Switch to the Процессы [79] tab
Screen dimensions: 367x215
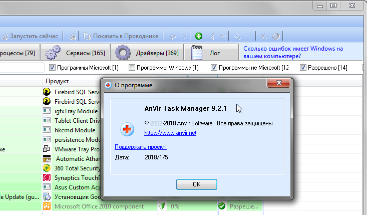(x=20, y=53)
